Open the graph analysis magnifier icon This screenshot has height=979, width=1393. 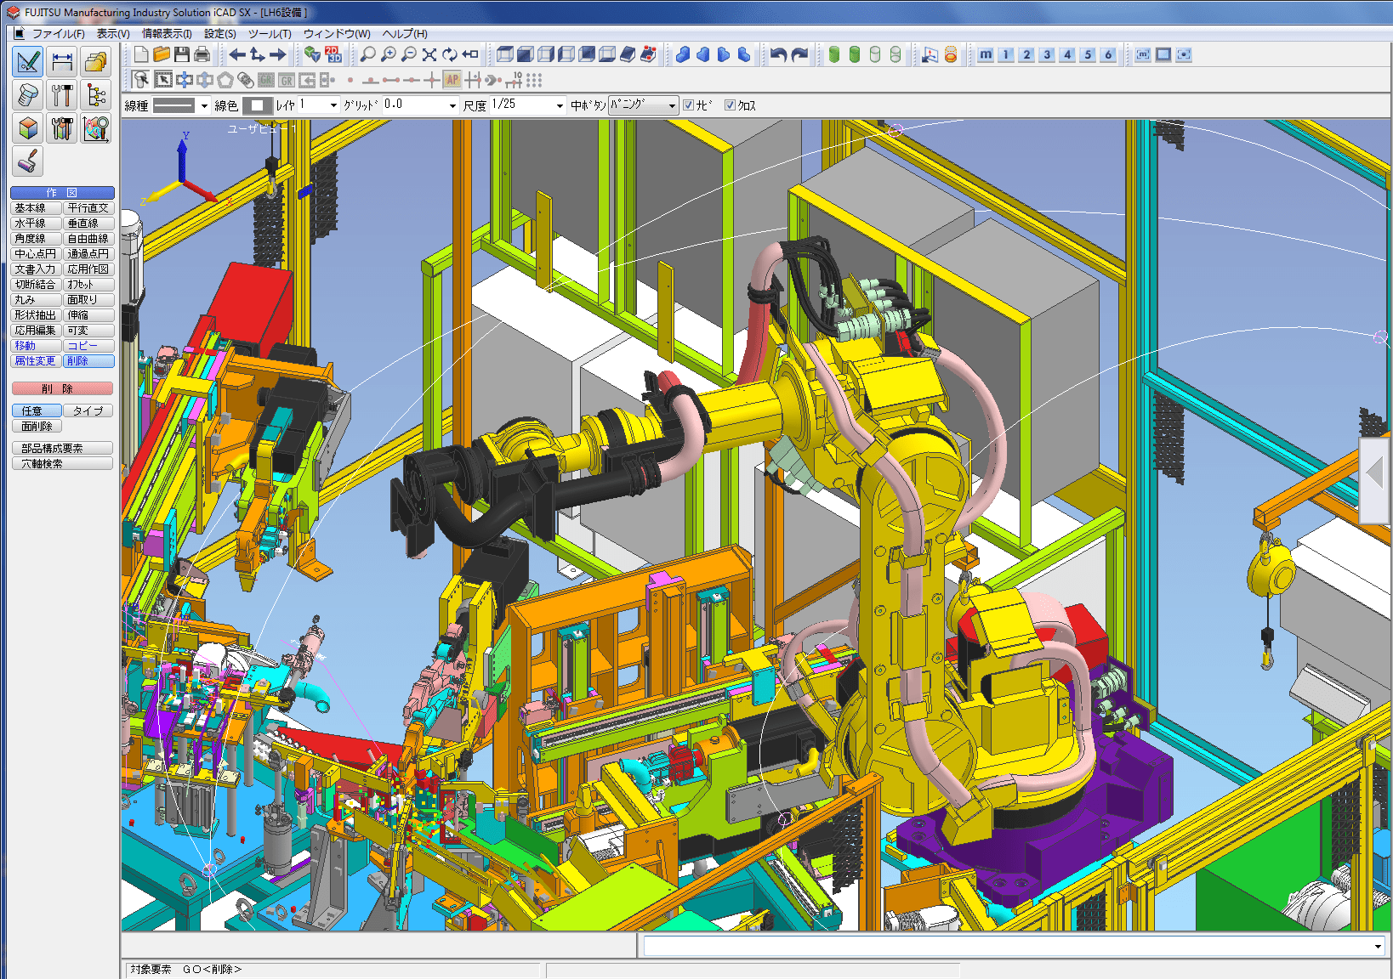96,128
